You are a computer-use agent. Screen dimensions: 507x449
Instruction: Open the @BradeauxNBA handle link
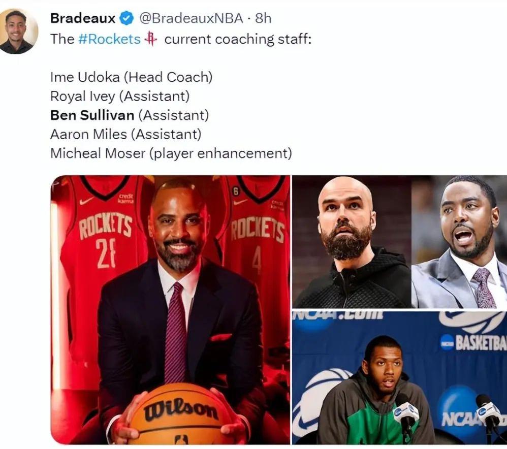point(191,19)
